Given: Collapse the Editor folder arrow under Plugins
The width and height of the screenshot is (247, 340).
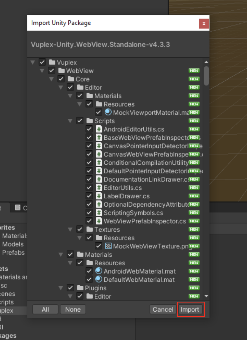Looking at the screenshot, I should pos(70,296).
